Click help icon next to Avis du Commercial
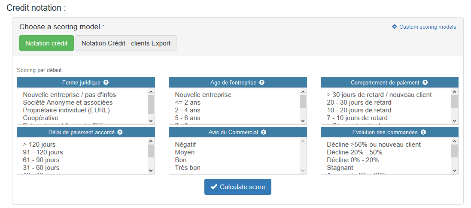The image size is (471, 208). (264, 133)
